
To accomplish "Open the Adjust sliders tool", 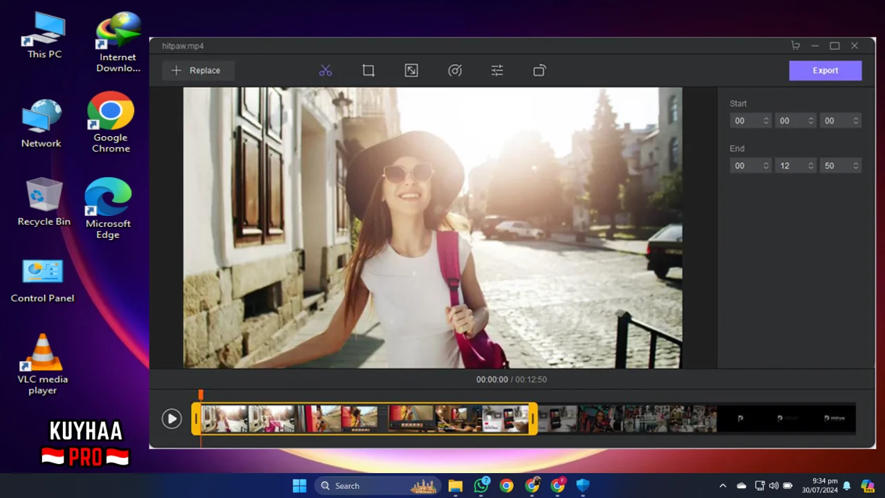I will [497, 71].
